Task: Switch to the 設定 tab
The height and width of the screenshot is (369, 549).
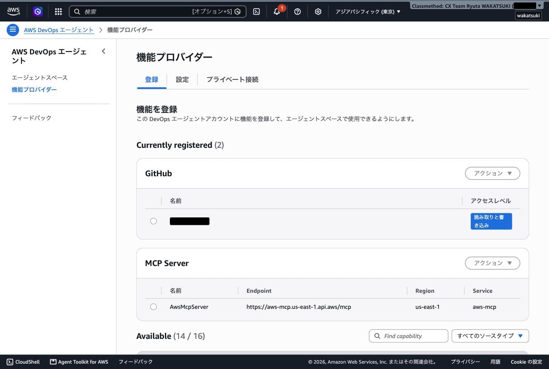Action: tap(182, 79)
